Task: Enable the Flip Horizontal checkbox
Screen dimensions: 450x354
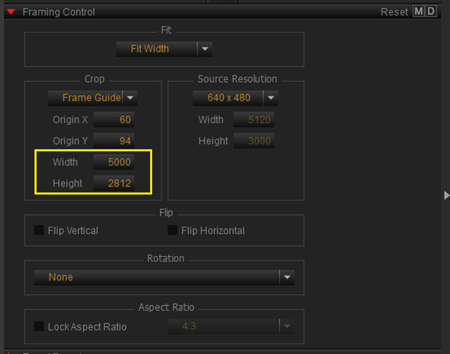Action: click(173, 230)
